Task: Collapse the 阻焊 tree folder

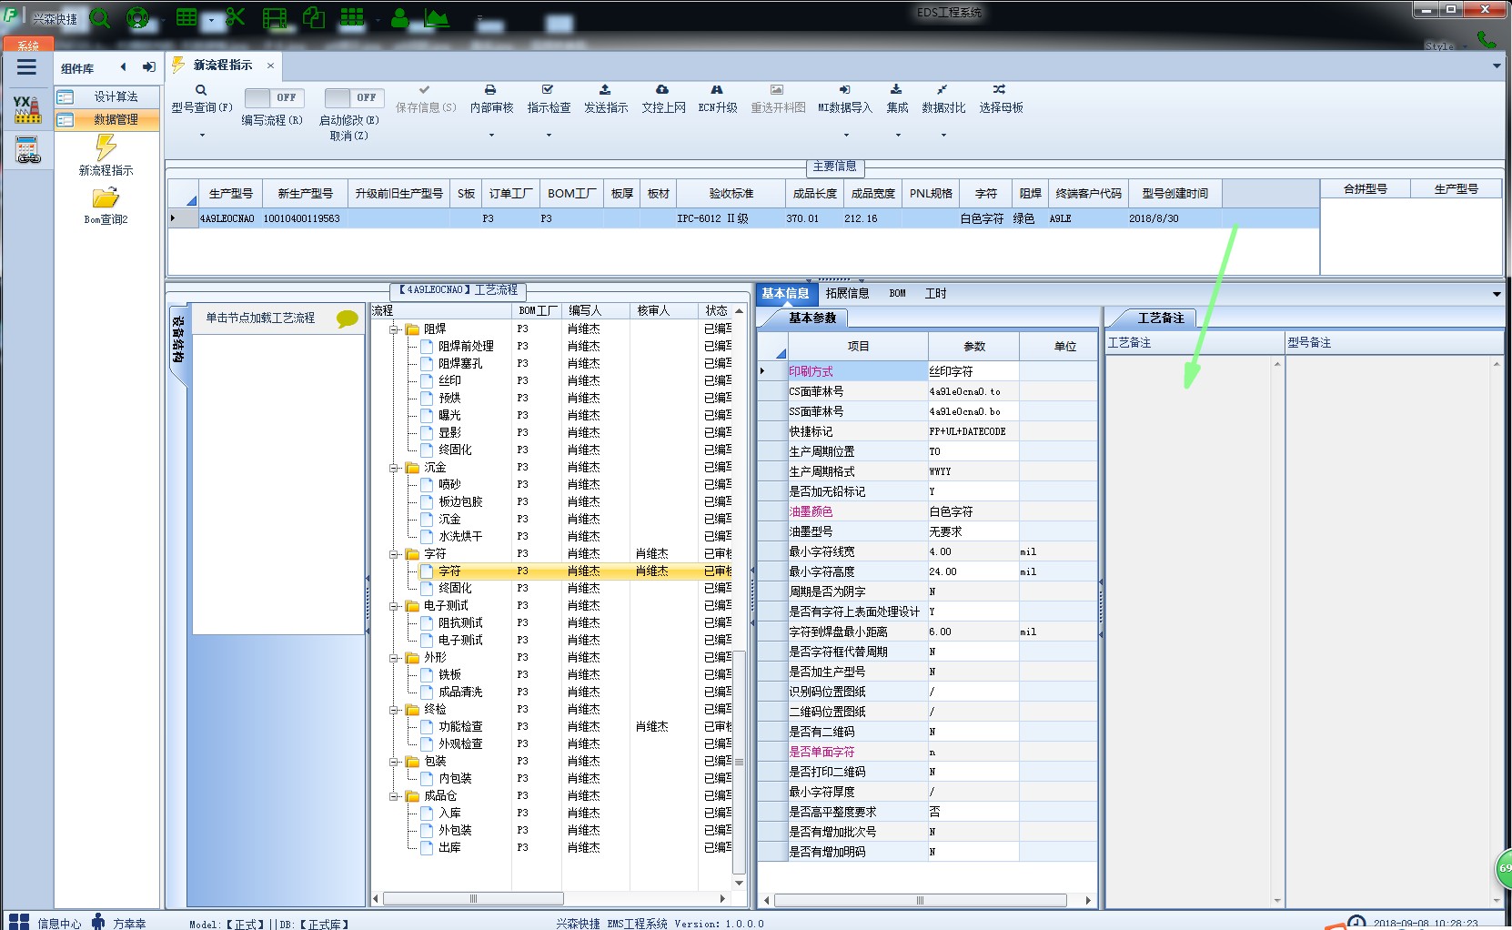Action: click(x=394, y=329)
